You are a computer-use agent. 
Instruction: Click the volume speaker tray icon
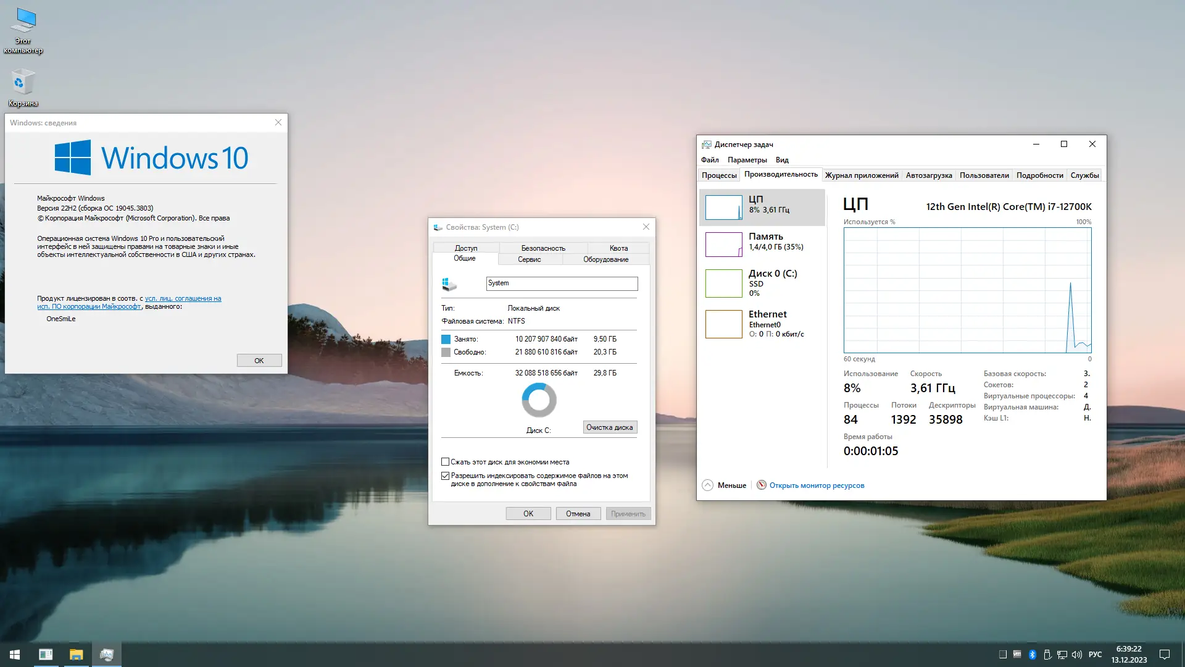[1077, 655]
